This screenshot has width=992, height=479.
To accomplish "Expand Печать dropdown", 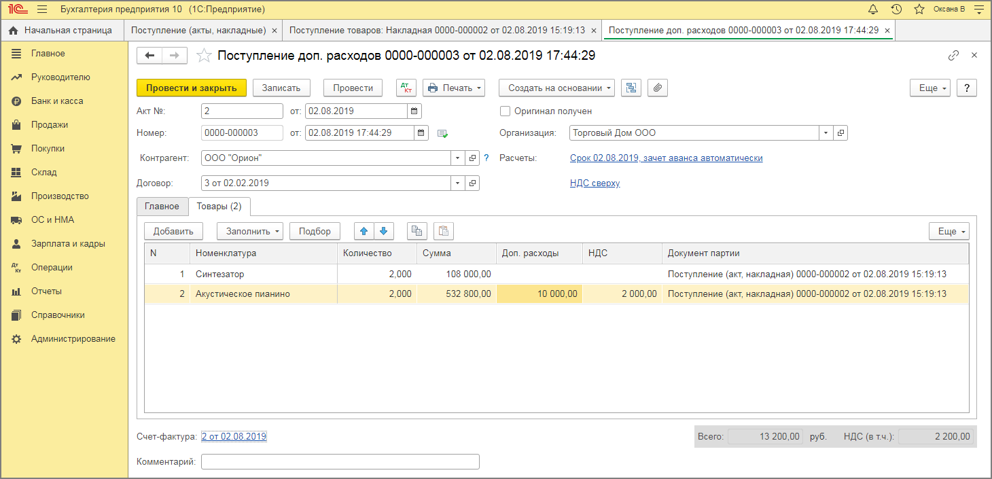I will click(454, 88).
